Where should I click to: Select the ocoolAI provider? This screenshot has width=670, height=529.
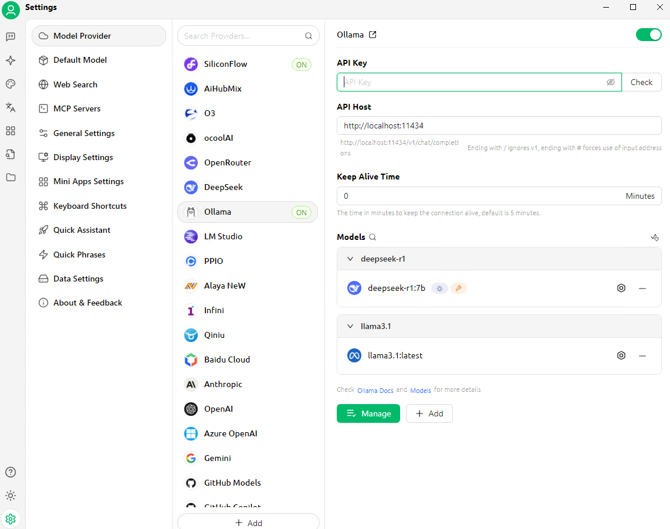(x=248, y=138)
